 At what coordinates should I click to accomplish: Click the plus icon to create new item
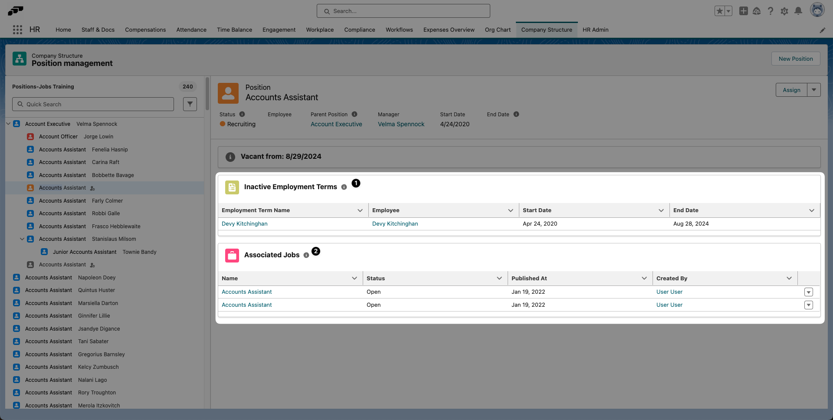pyautogui.click(x=743, y=11)
